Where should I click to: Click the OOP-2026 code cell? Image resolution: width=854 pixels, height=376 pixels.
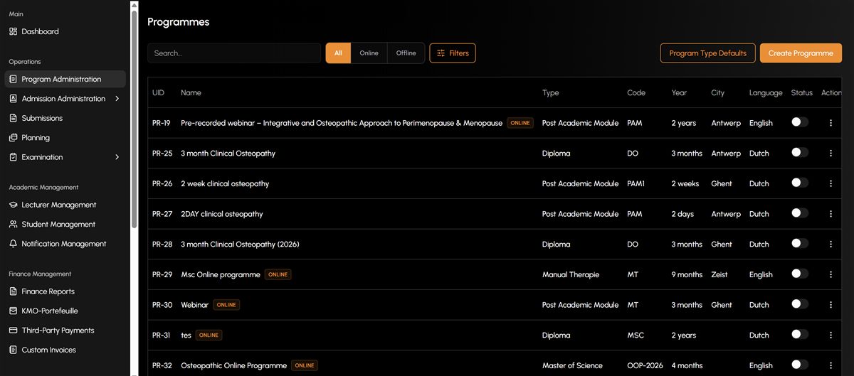[x=645, y=365]
